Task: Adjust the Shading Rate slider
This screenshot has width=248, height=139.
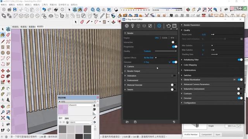Action: click(x=227, y=54)
